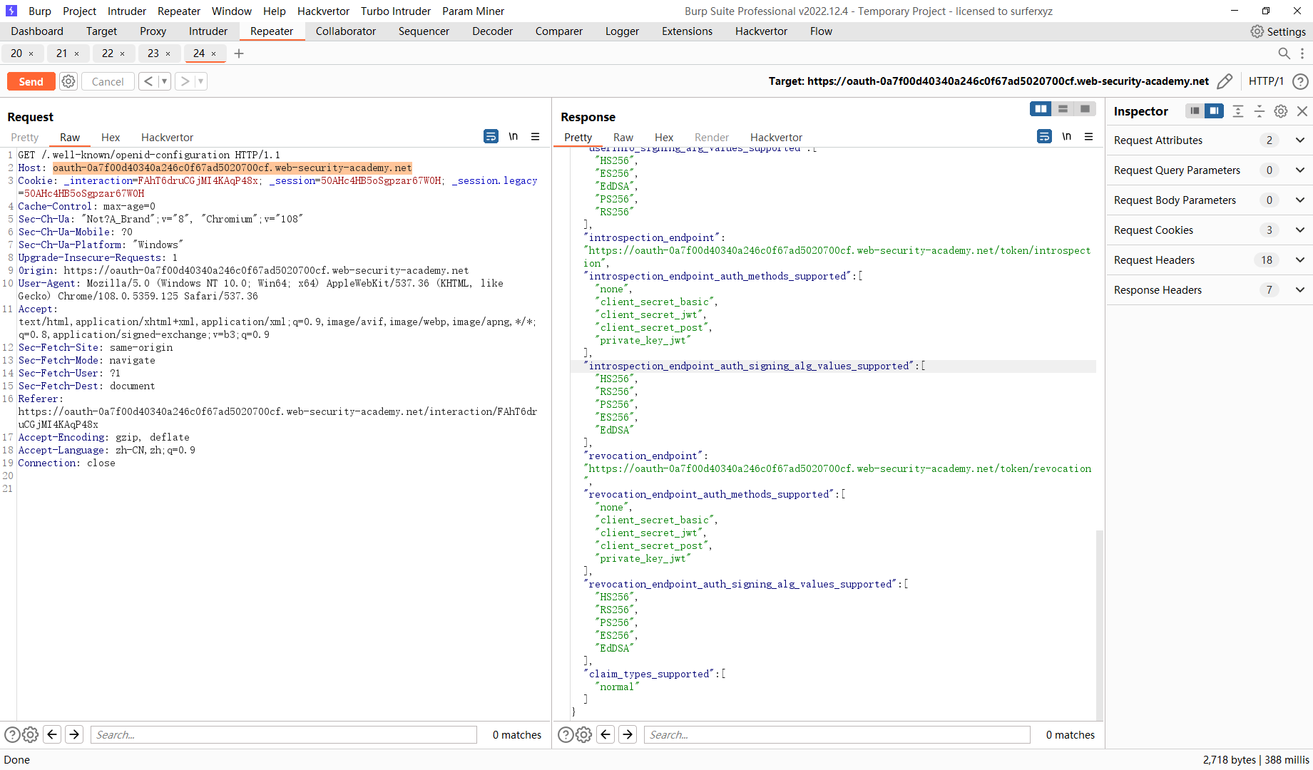Image resolution: width=1313 pixels, height=770 pixels.
Task: Open the Send options gear icon
Action: 68,81
